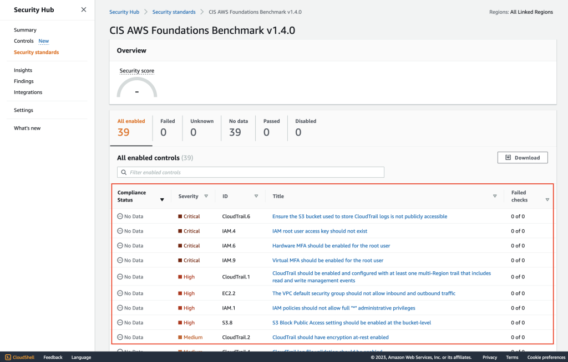Click the Security score label
568x362 pixels.
coord(137,70)
